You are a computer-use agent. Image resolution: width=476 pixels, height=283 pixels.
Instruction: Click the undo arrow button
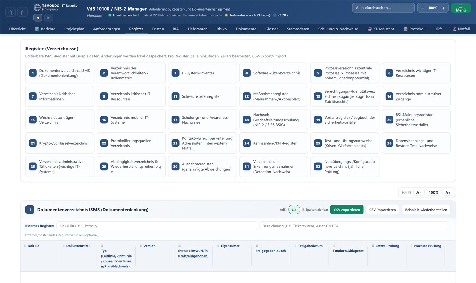click(x=11, y=12)
